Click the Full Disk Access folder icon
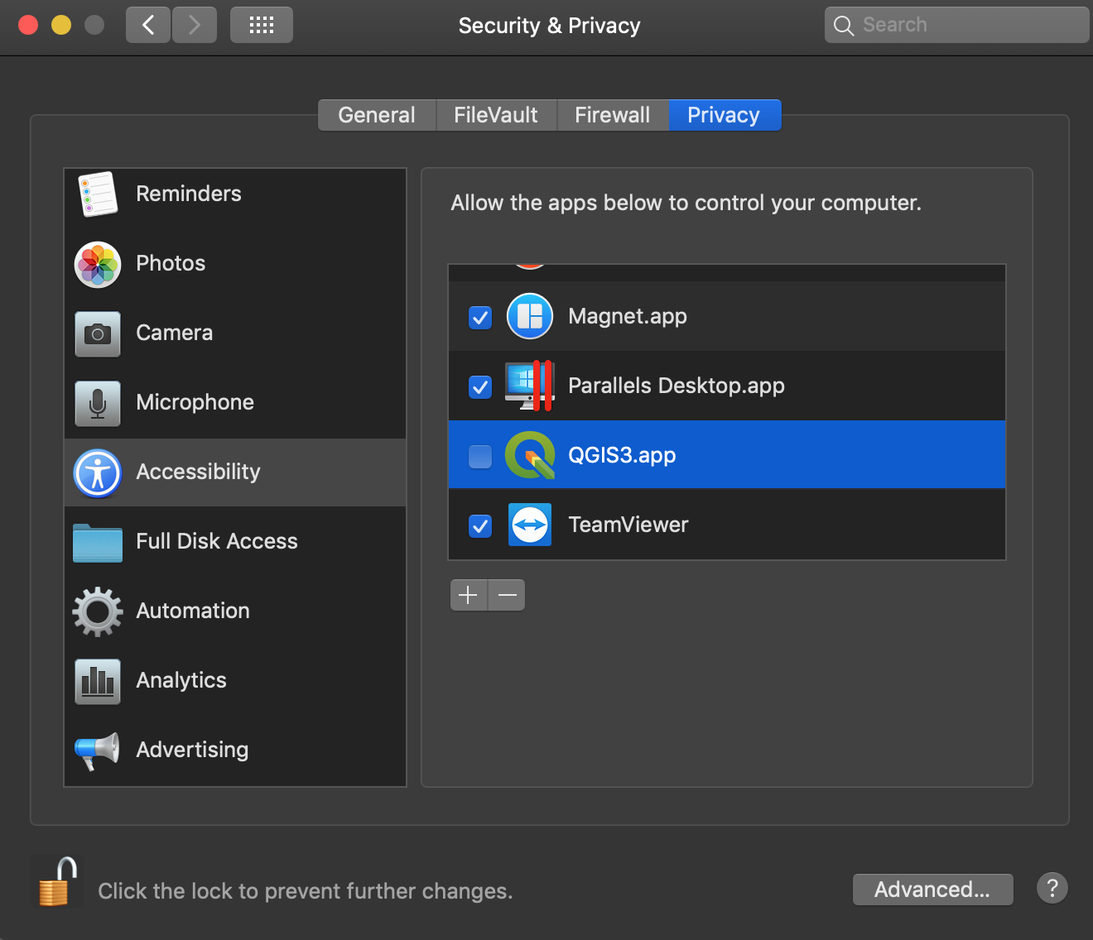Screen dimensions: 1093x940 [x=97, y=542]
